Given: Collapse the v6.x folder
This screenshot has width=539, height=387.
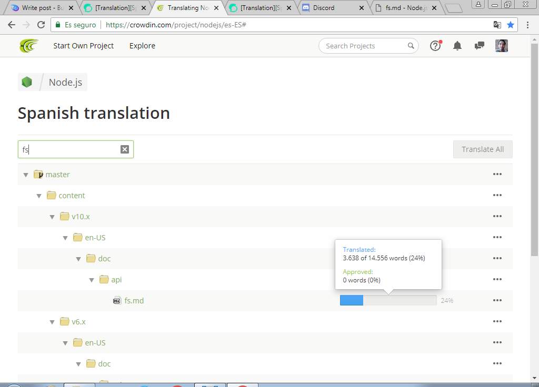Looking at the screenshot, I should pos(52,322).
